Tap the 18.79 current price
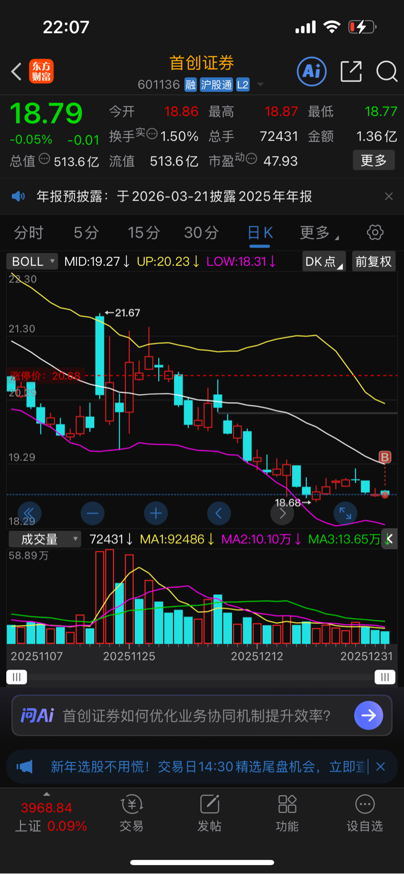This screenshot has height=874, width=404. click(46, 113)
